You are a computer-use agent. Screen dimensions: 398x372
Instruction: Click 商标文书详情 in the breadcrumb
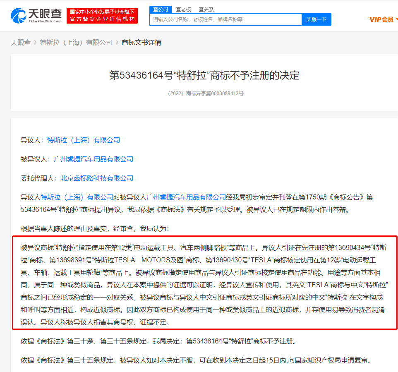point(141,42)
